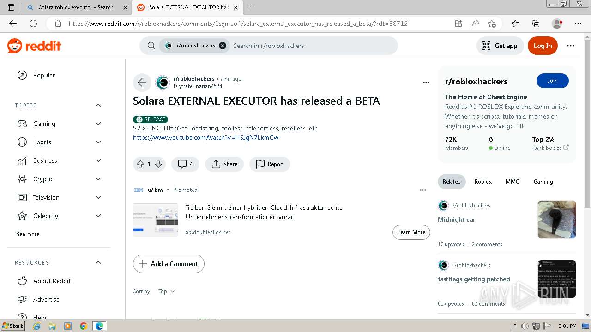591x332 pixels.
Task: Open the promoted IBM ad overflow menu
Action: (422, 190)
